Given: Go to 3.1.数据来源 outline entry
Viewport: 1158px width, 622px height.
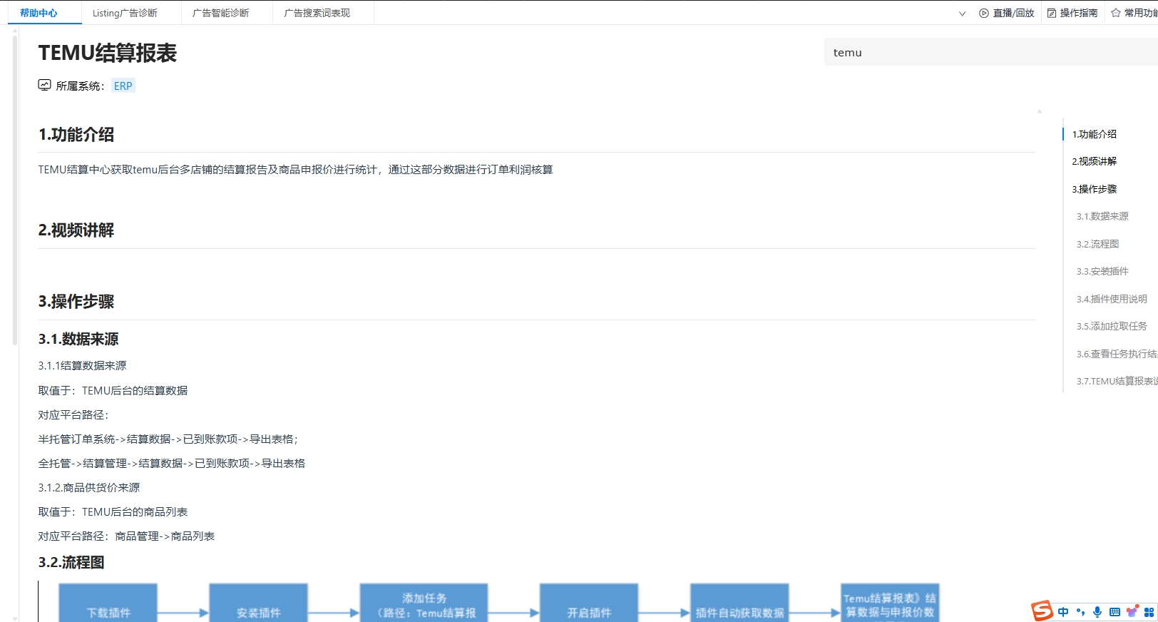Looking at the screenshot, I should 1102,216.
